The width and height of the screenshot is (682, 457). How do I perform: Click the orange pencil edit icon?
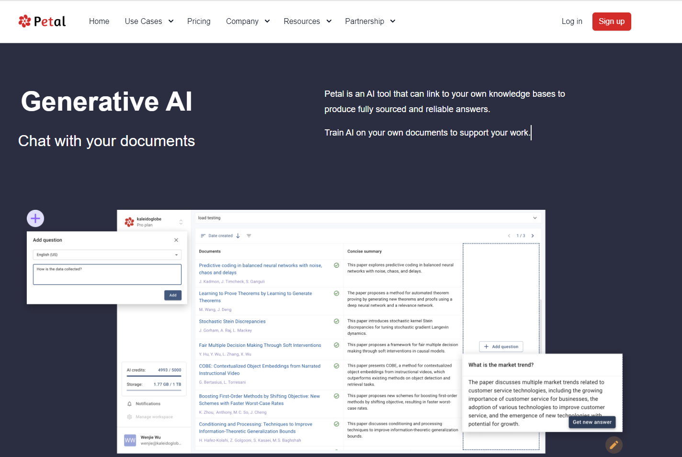coord(614,445)
